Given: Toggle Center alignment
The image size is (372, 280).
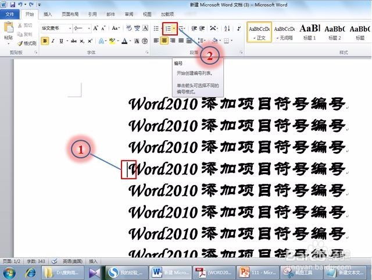Looking at the screenshot, I should pyautogui.click(x=164, y=41).
